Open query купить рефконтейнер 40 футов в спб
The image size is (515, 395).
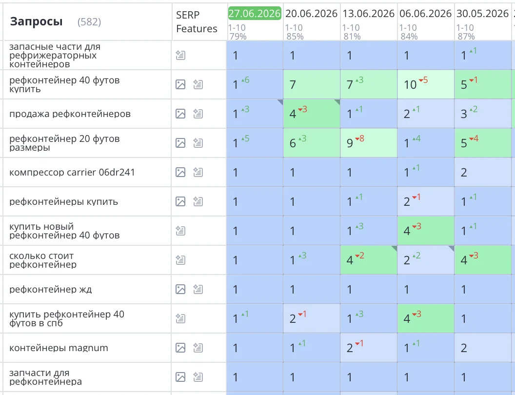[67, 318]
